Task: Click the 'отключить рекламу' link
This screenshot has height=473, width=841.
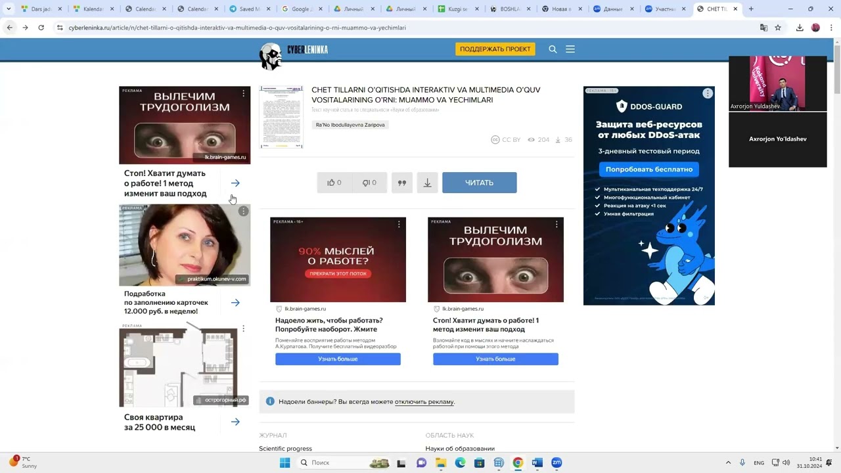Action: (x=424, y=402)
